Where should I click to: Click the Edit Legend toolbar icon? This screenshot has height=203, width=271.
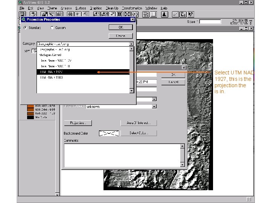coord(52,14)
